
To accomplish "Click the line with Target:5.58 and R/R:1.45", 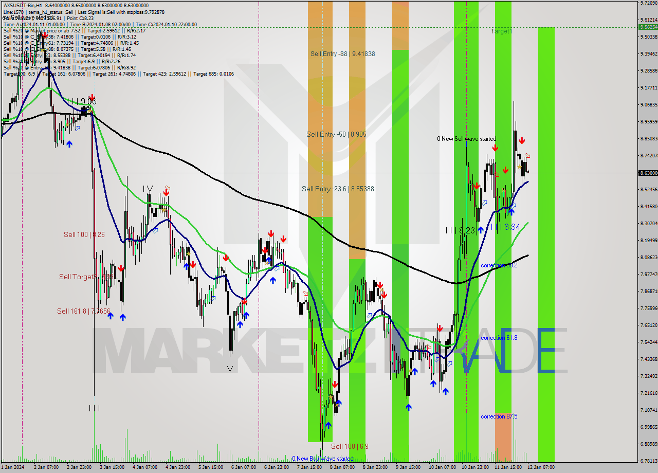I will 67,49.
